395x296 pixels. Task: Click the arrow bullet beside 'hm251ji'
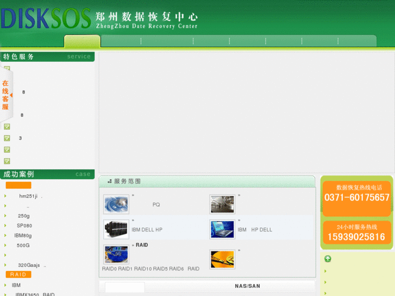tap(5, 196)
